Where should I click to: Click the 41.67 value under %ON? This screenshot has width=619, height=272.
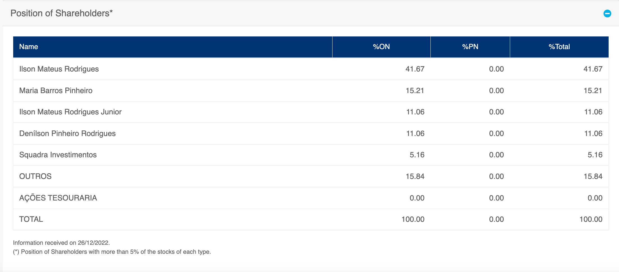[x=415, y=69]
